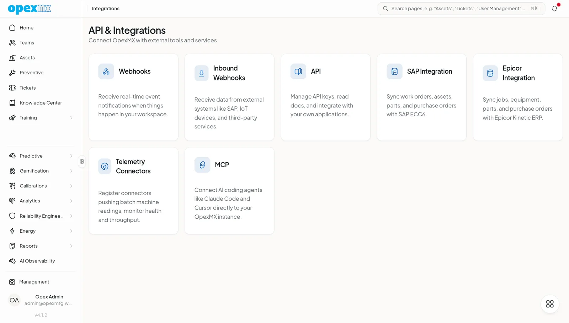The width and height of the screenshot is (569, 323).
Task: Click the search pages input field
Action: [x=461, y=9]
